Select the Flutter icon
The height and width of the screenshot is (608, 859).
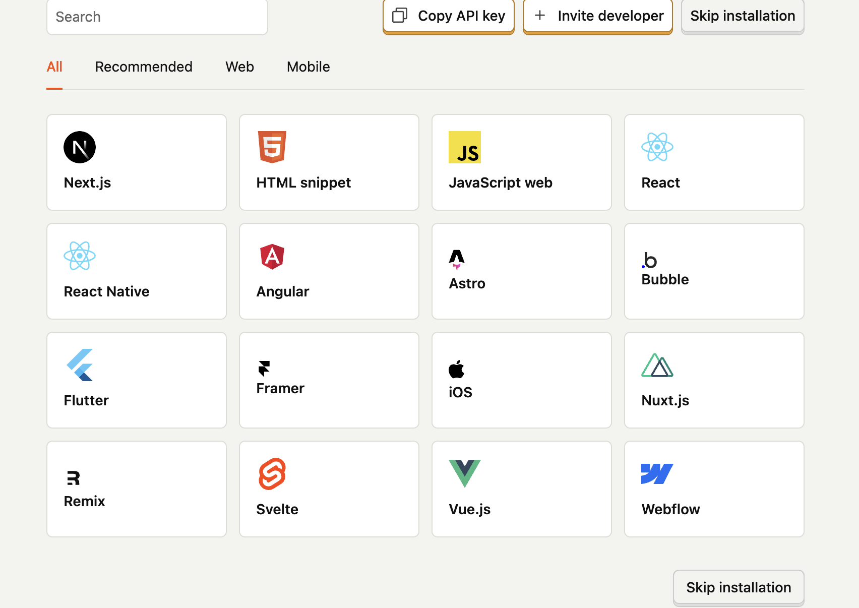pos(79,364)
